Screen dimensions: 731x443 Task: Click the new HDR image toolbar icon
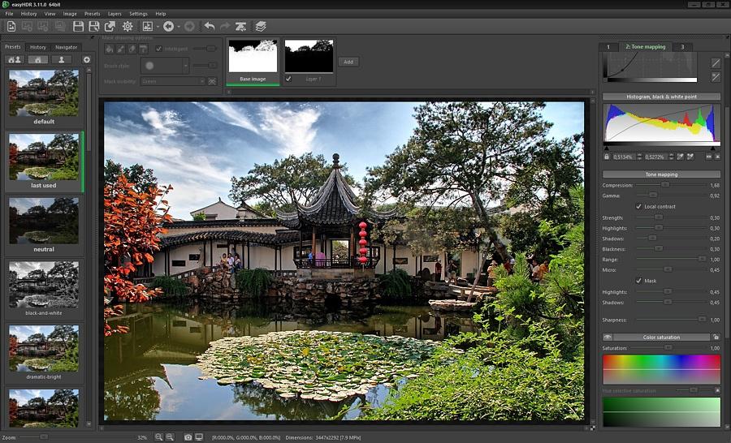tap(11, 27)
